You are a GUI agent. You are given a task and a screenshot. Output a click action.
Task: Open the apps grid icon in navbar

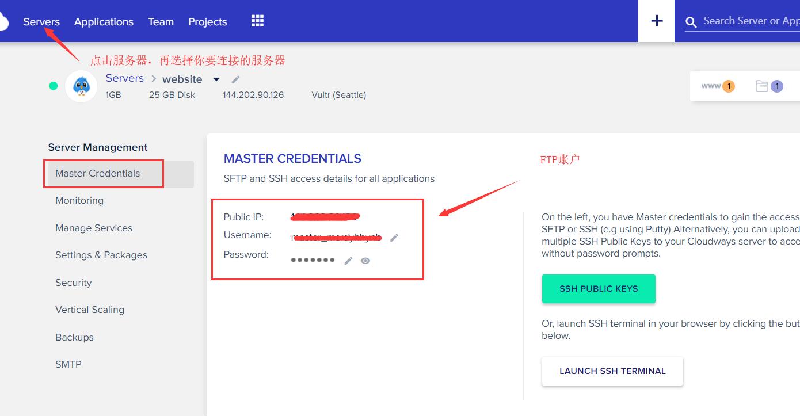click(257, 21)
